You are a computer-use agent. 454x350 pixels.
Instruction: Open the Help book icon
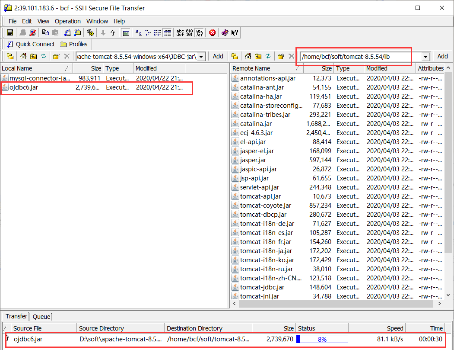click(225, 32)
